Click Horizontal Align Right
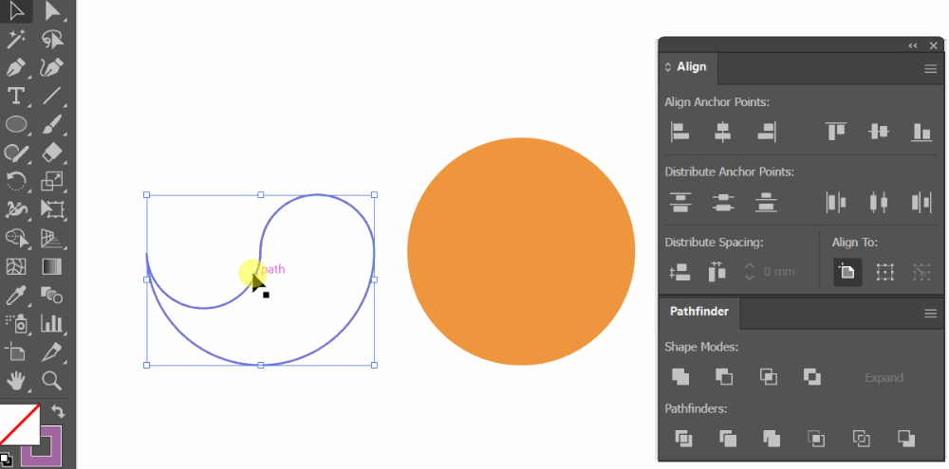 (766, 132)
